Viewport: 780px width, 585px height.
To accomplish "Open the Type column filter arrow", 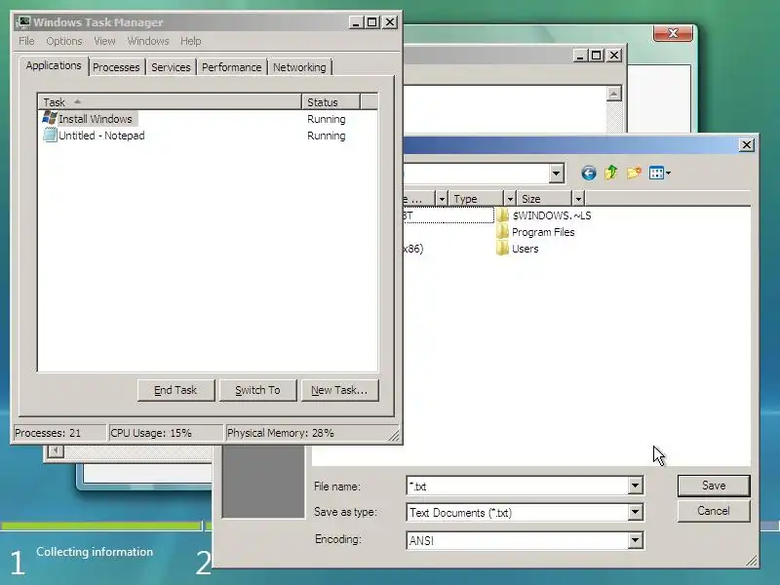I will coord(510,199).
